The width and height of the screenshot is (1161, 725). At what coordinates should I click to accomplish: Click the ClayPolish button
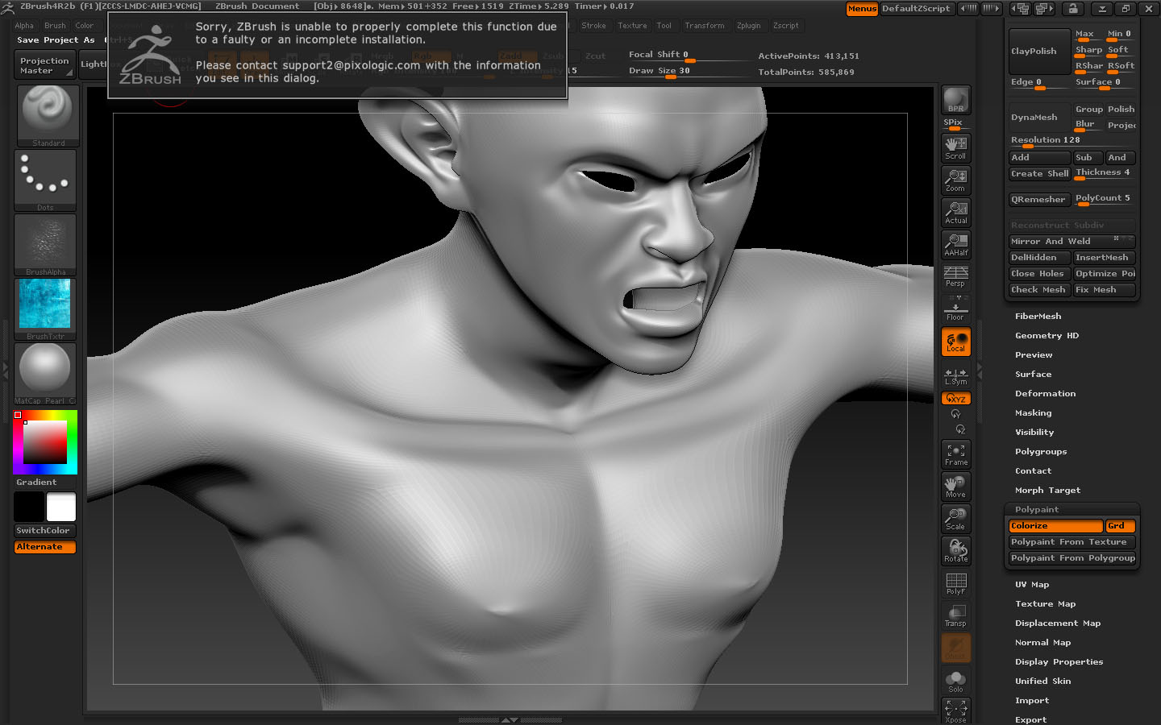click(x=1039, y=52)
